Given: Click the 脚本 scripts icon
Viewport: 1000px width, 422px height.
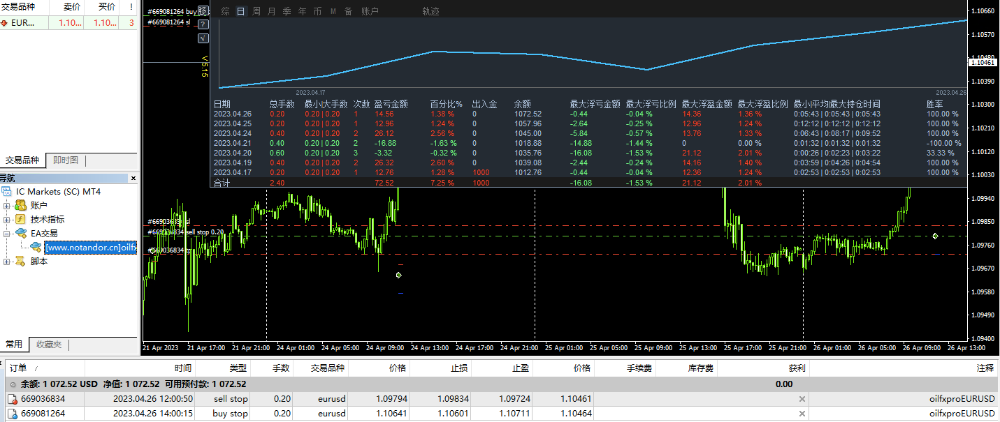Looking at the screenshot, I should (20, 261).
